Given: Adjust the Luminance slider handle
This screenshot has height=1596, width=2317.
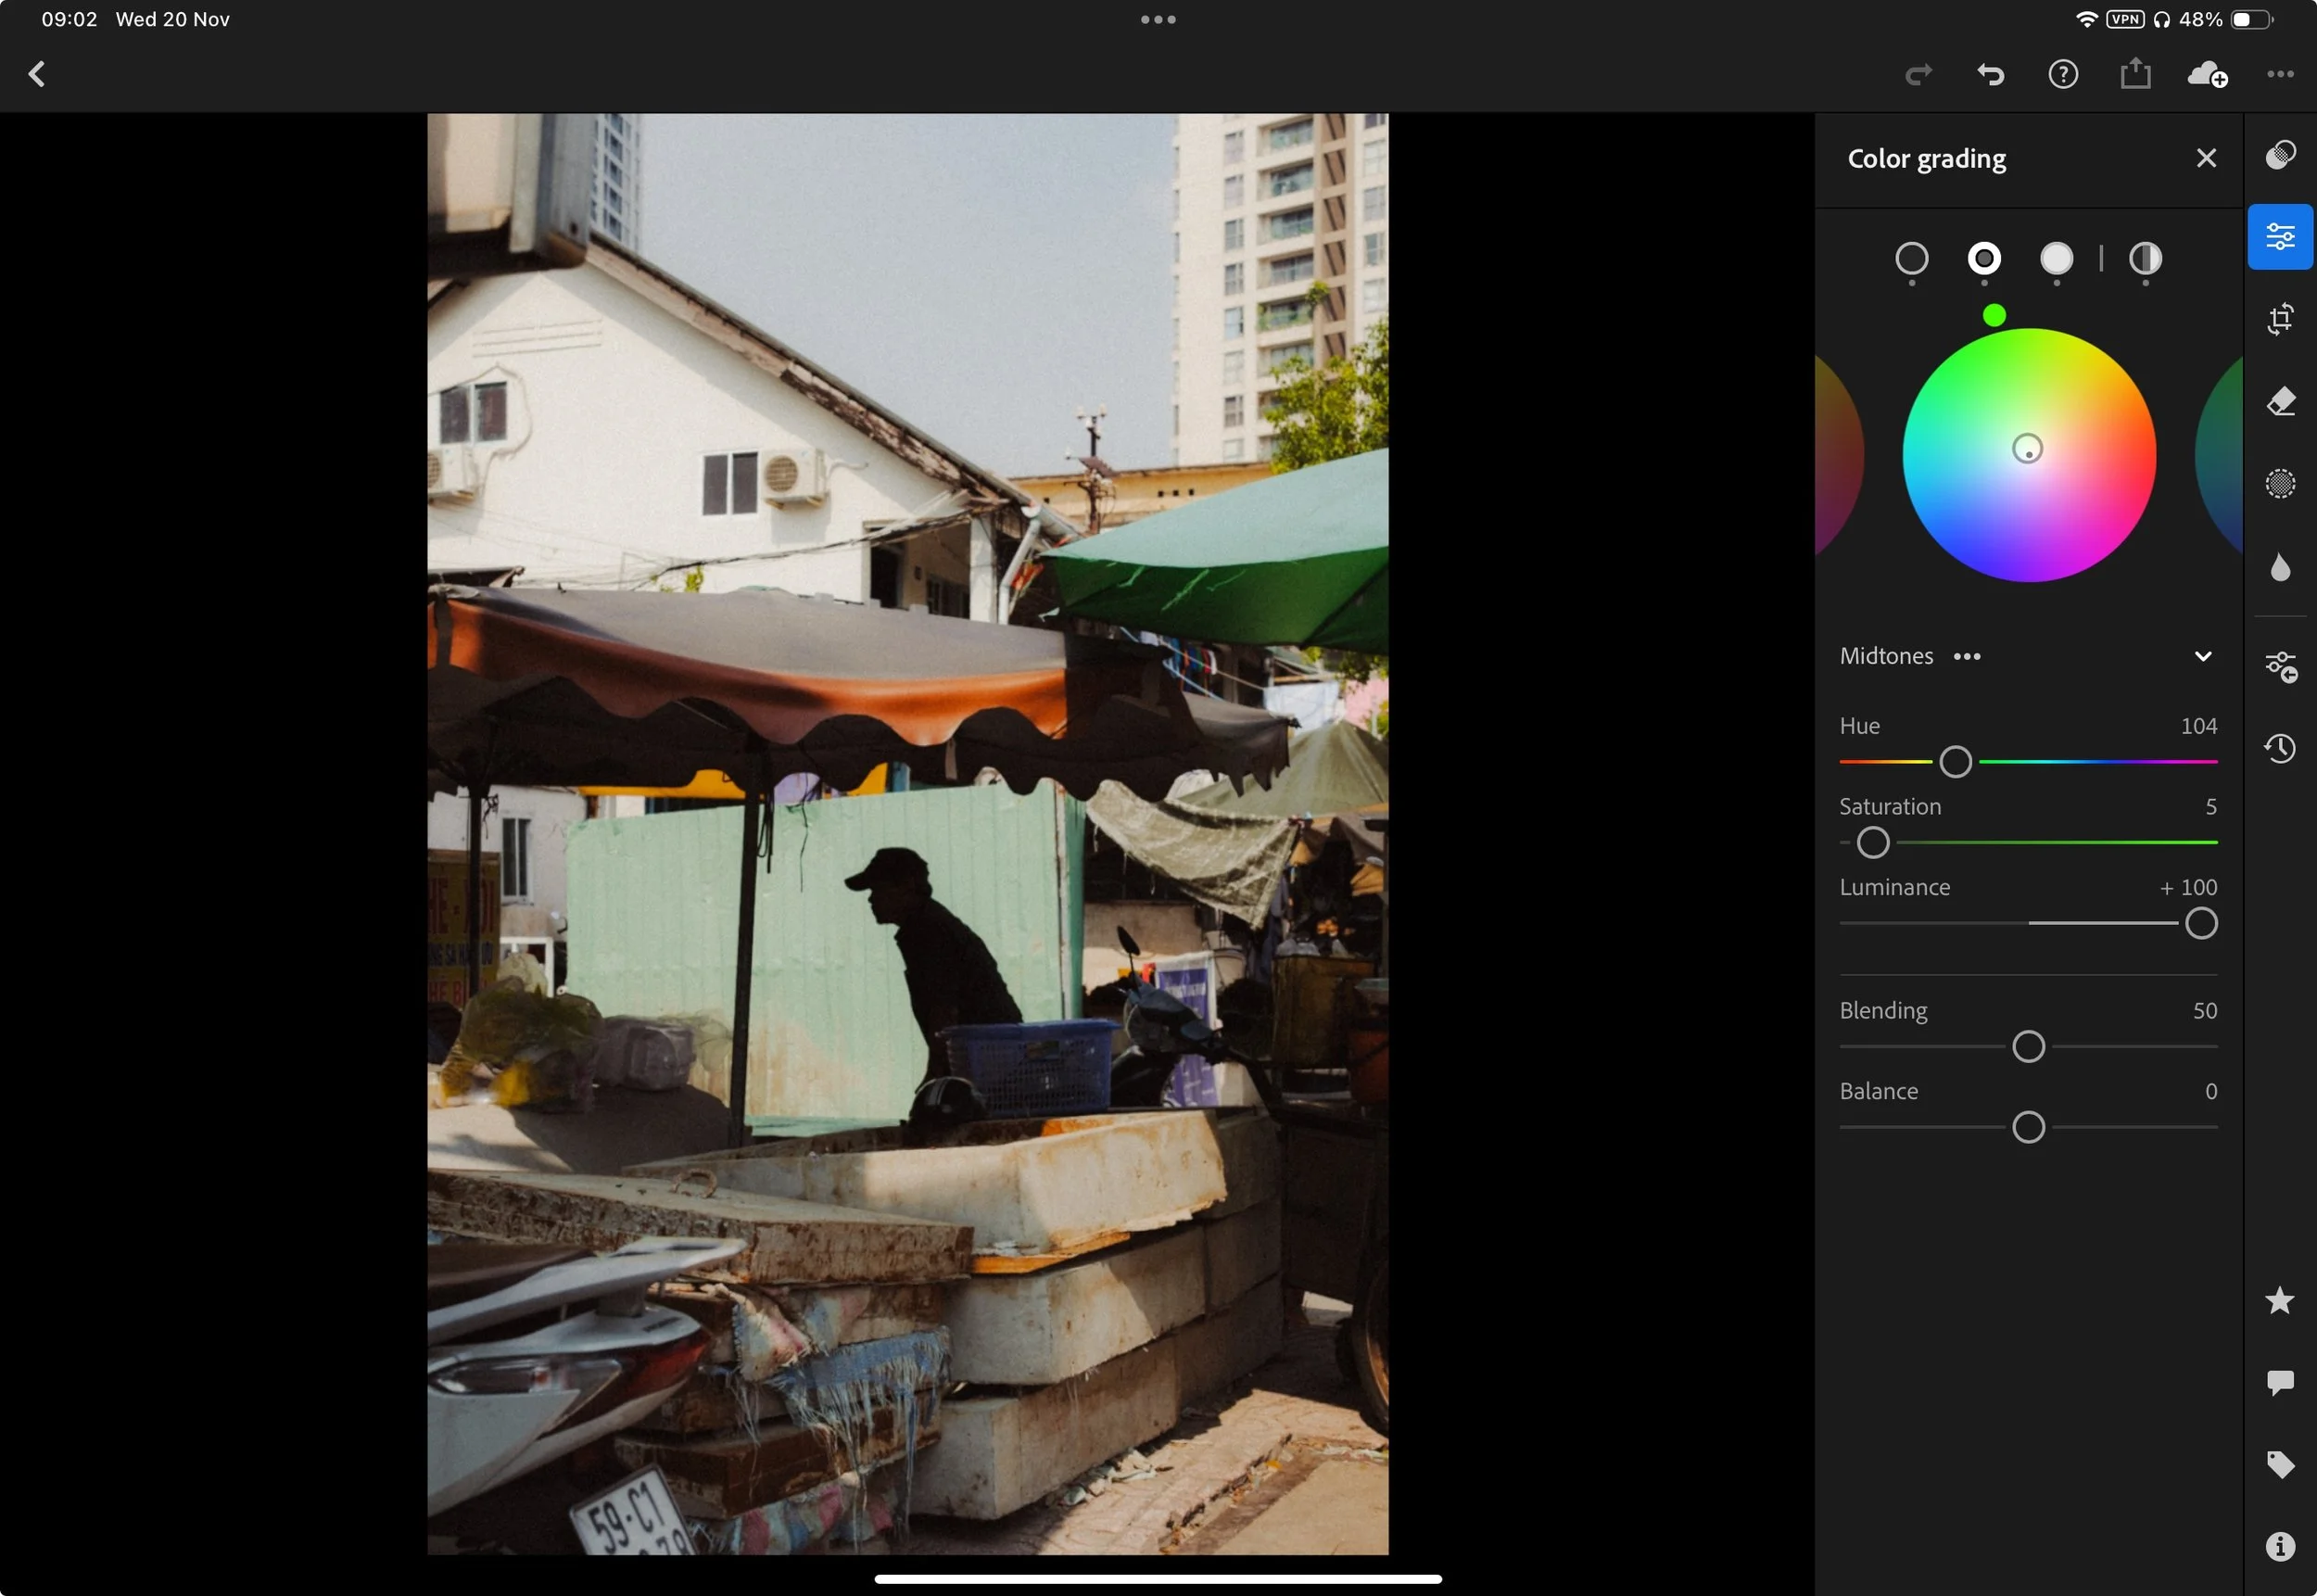Looking at the screenshot, I should (x=2200, y=924).
